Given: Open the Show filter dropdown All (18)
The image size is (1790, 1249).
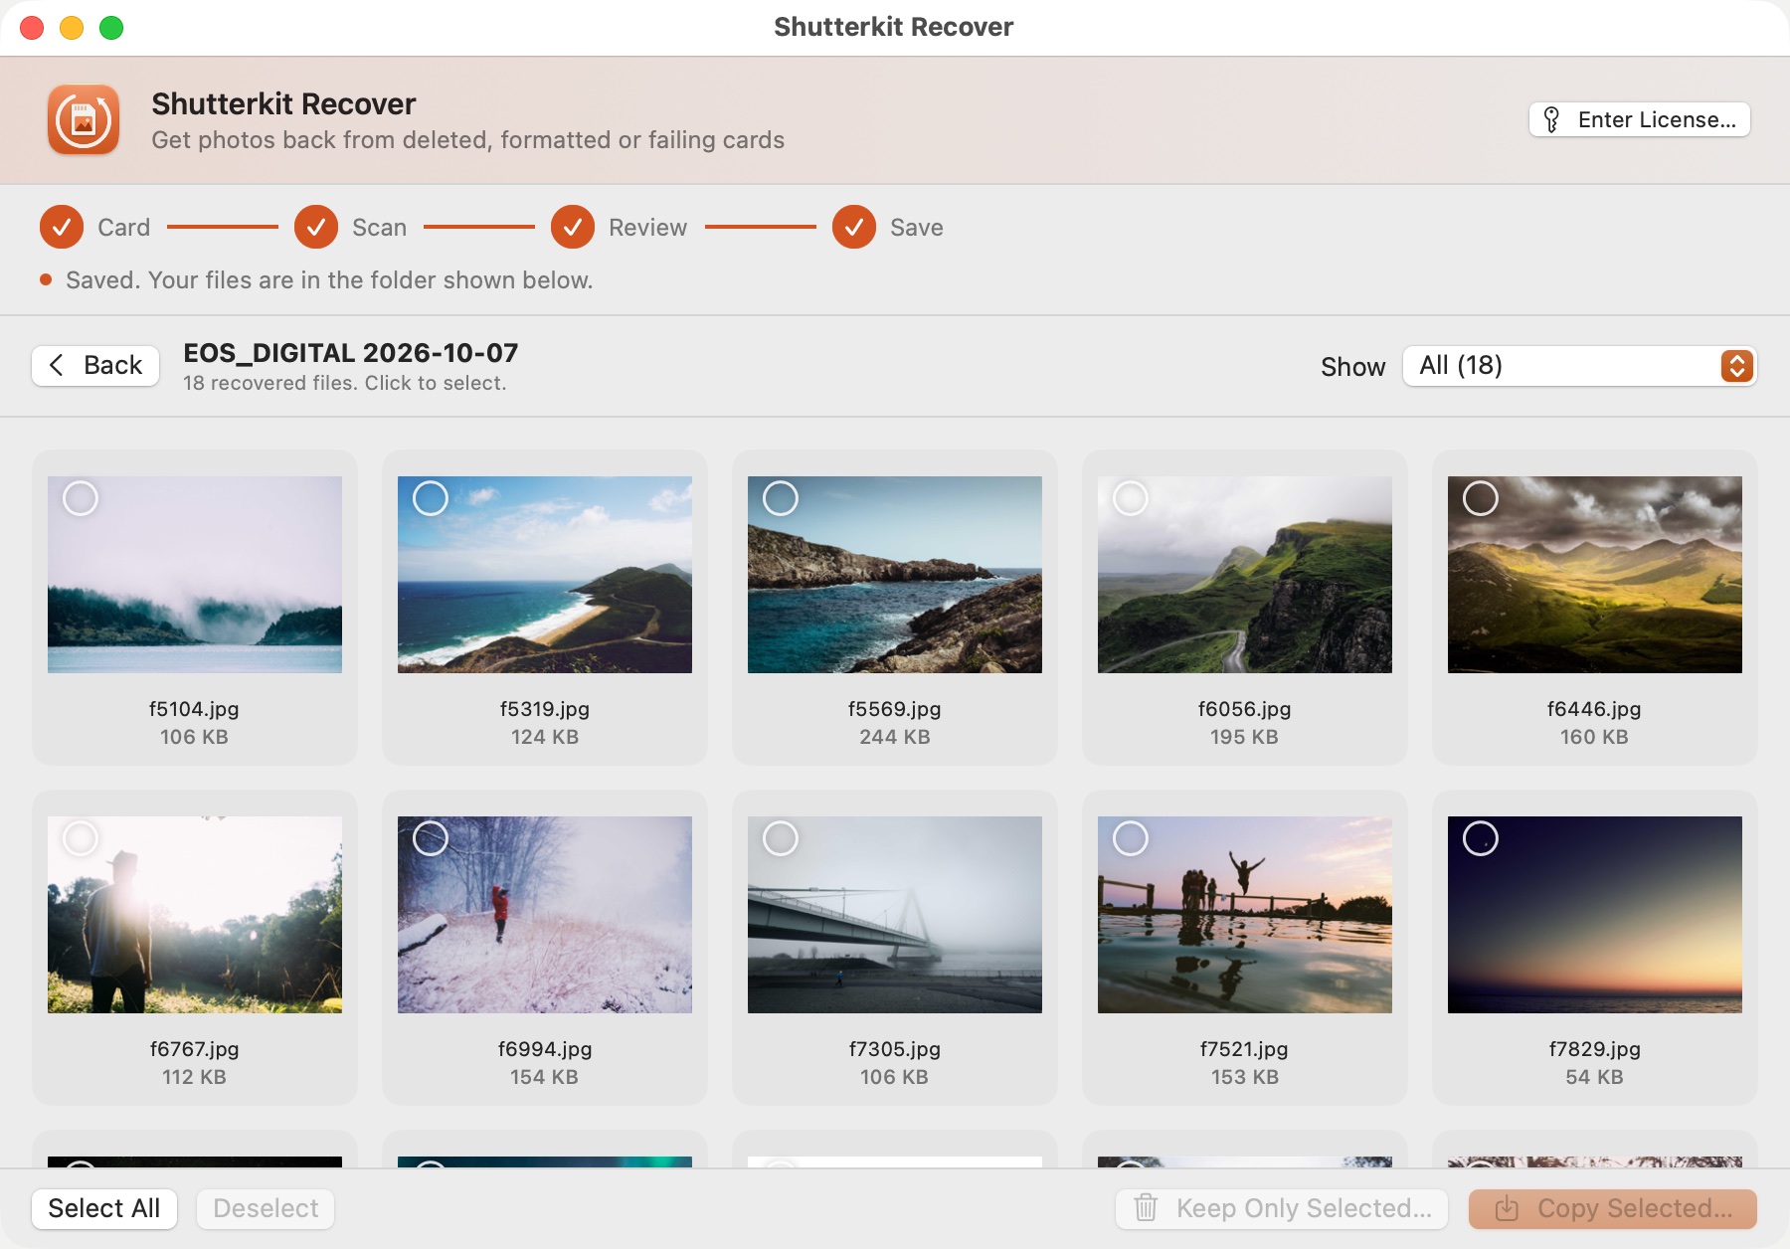Looking at the screenshot, I should (x=1579, y=366).
